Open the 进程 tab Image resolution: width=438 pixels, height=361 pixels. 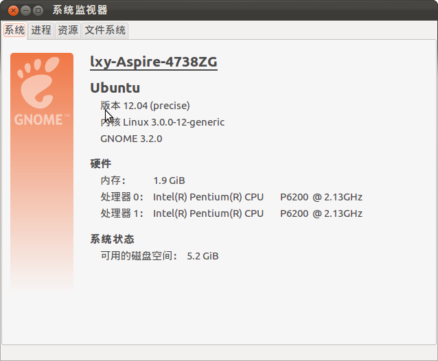tap(41, 30)
